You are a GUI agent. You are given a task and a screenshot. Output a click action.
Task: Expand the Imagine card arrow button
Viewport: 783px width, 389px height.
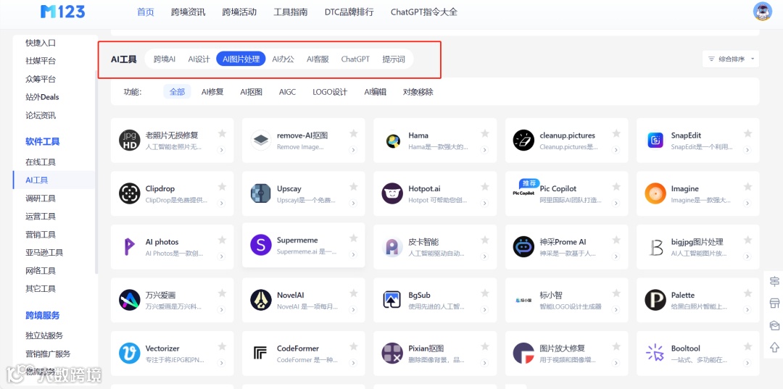tap(747, 203)
